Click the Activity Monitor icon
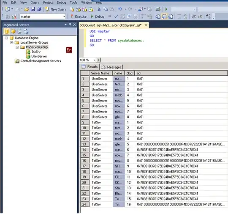The image size is (228, 214). 158,9
